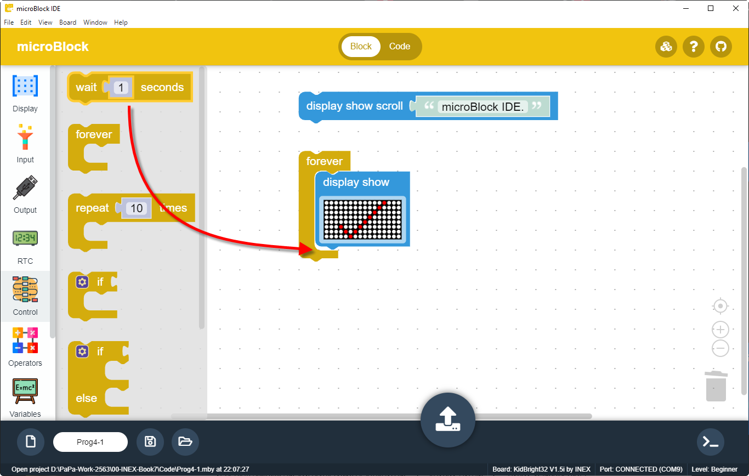The height and width of the screenshot is (476, 749).
Task: Open the File menu
Action: tap(9, 22)
